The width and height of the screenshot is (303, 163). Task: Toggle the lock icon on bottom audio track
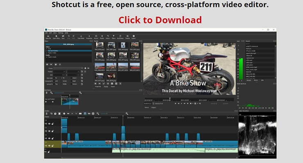pos(48,152)
